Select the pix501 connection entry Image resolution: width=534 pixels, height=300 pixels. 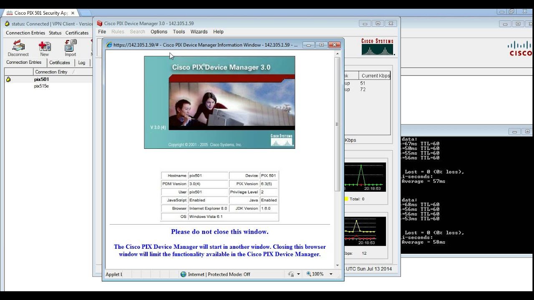pos(48,79)
